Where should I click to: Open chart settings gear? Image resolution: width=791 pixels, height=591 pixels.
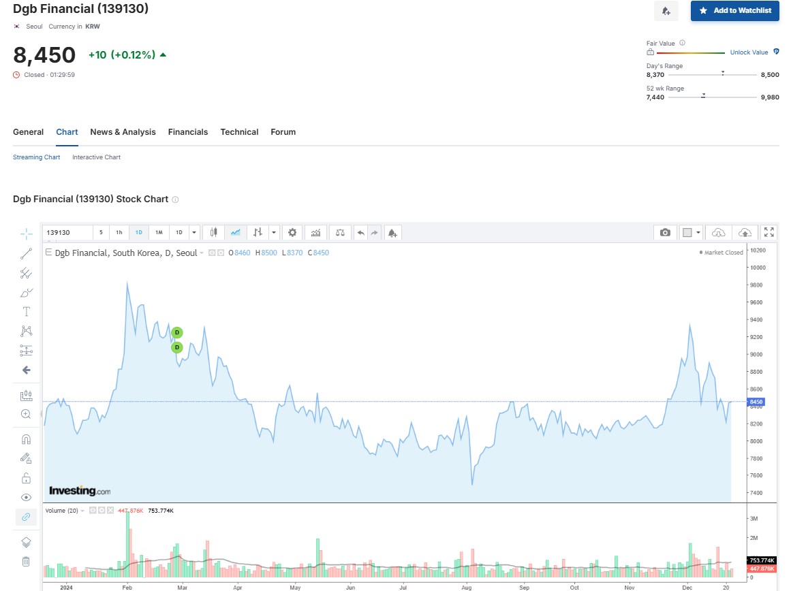[292, 232]
